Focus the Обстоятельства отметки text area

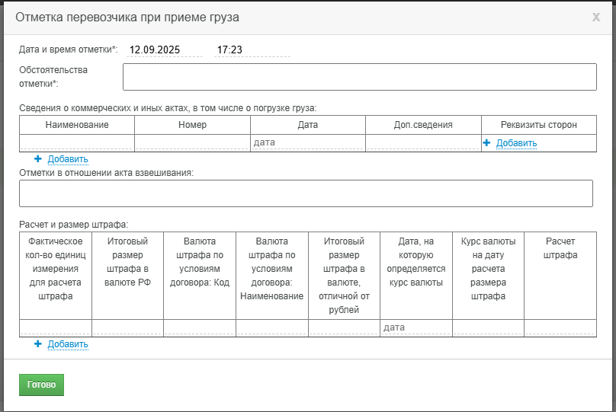[360, 77]
